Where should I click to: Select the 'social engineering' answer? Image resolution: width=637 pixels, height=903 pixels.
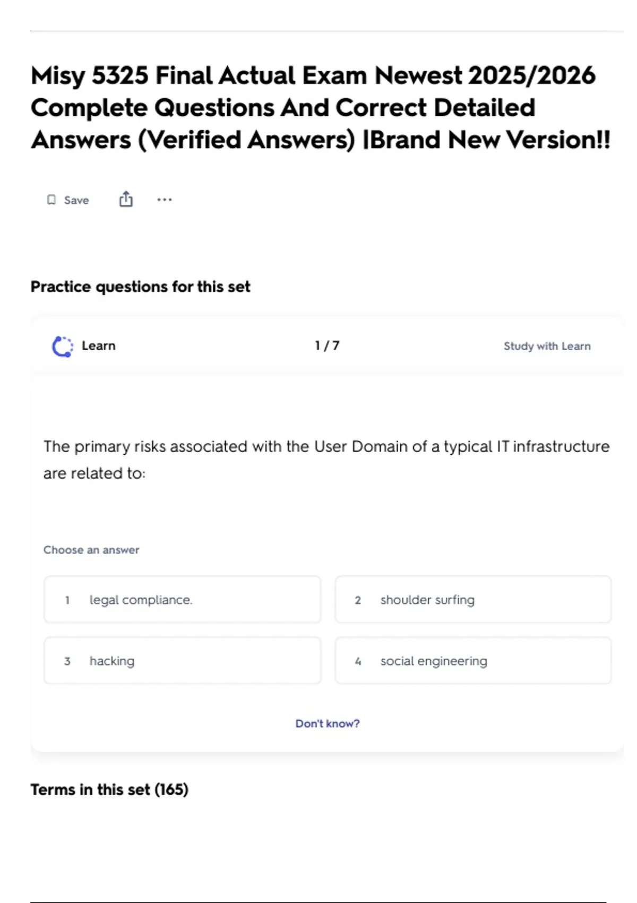[x=472, y=661]
